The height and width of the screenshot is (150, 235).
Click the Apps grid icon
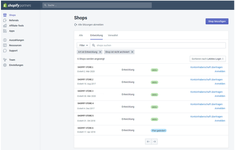point(5,31)
